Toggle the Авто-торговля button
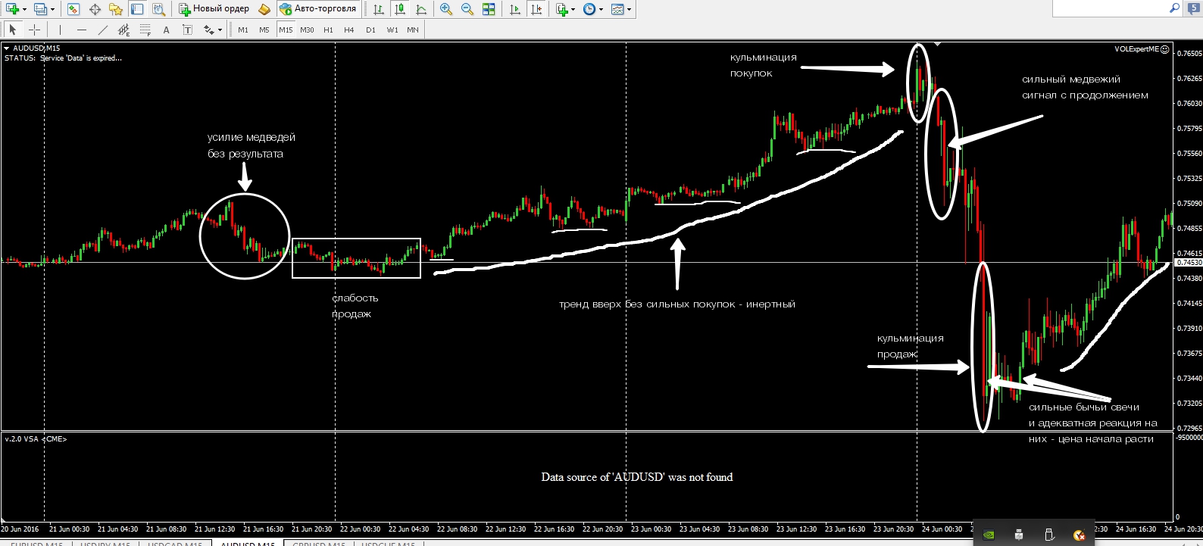Viewport: 1203px width, 546px height. 318,9
